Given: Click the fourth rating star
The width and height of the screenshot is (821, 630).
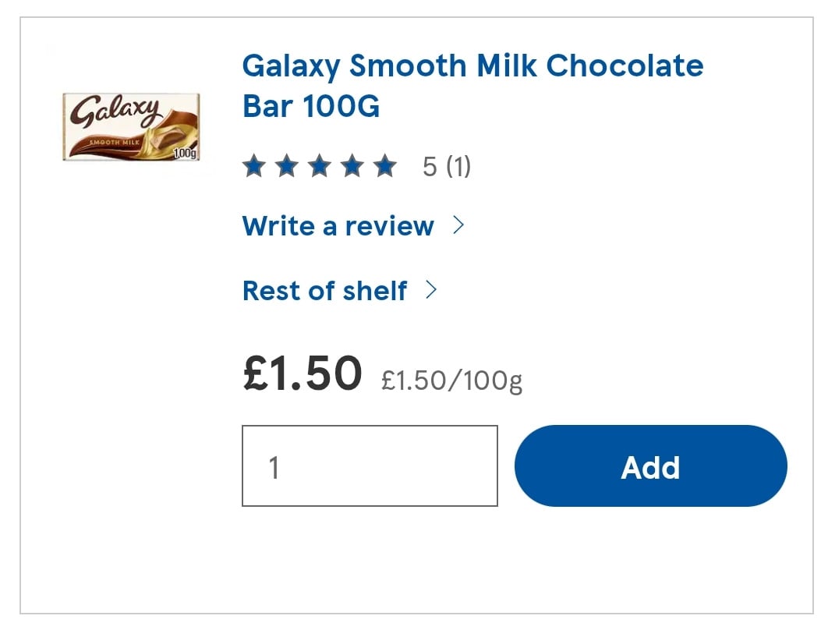Looking at the screenshot, I should coord(352,166).
